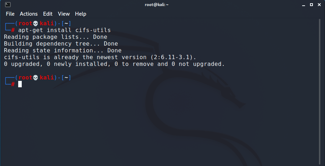Click the tilde directory in the second prompt
This screenshot has width=325, height=166.
pos(66,78)
